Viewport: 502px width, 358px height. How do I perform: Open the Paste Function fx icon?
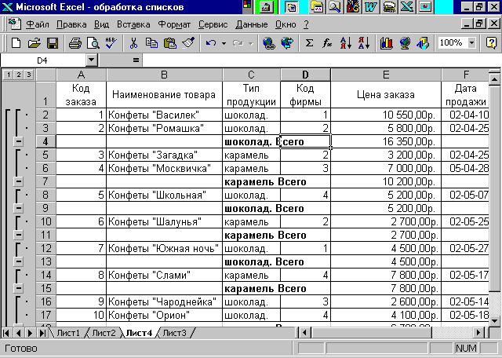pyautogui.click(x=327, y=42)
